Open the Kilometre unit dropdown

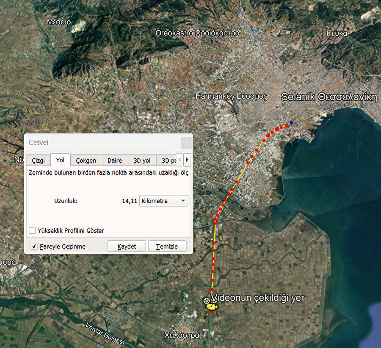tap(164, 201)
